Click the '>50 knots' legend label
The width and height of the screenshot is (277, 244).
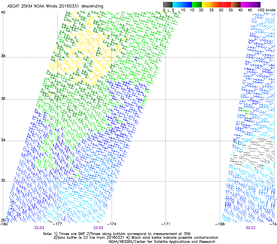coord(266,10)
